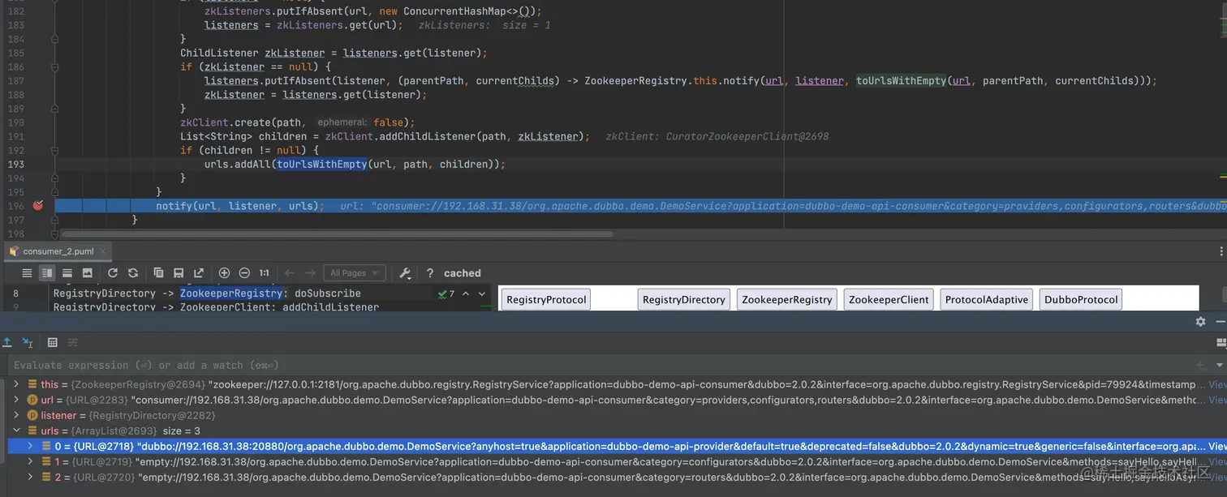The width and height of the screenshot is (1227, 497).
Task: Open the expression history dropdown arrow
Action: (x=1218, y=366)
